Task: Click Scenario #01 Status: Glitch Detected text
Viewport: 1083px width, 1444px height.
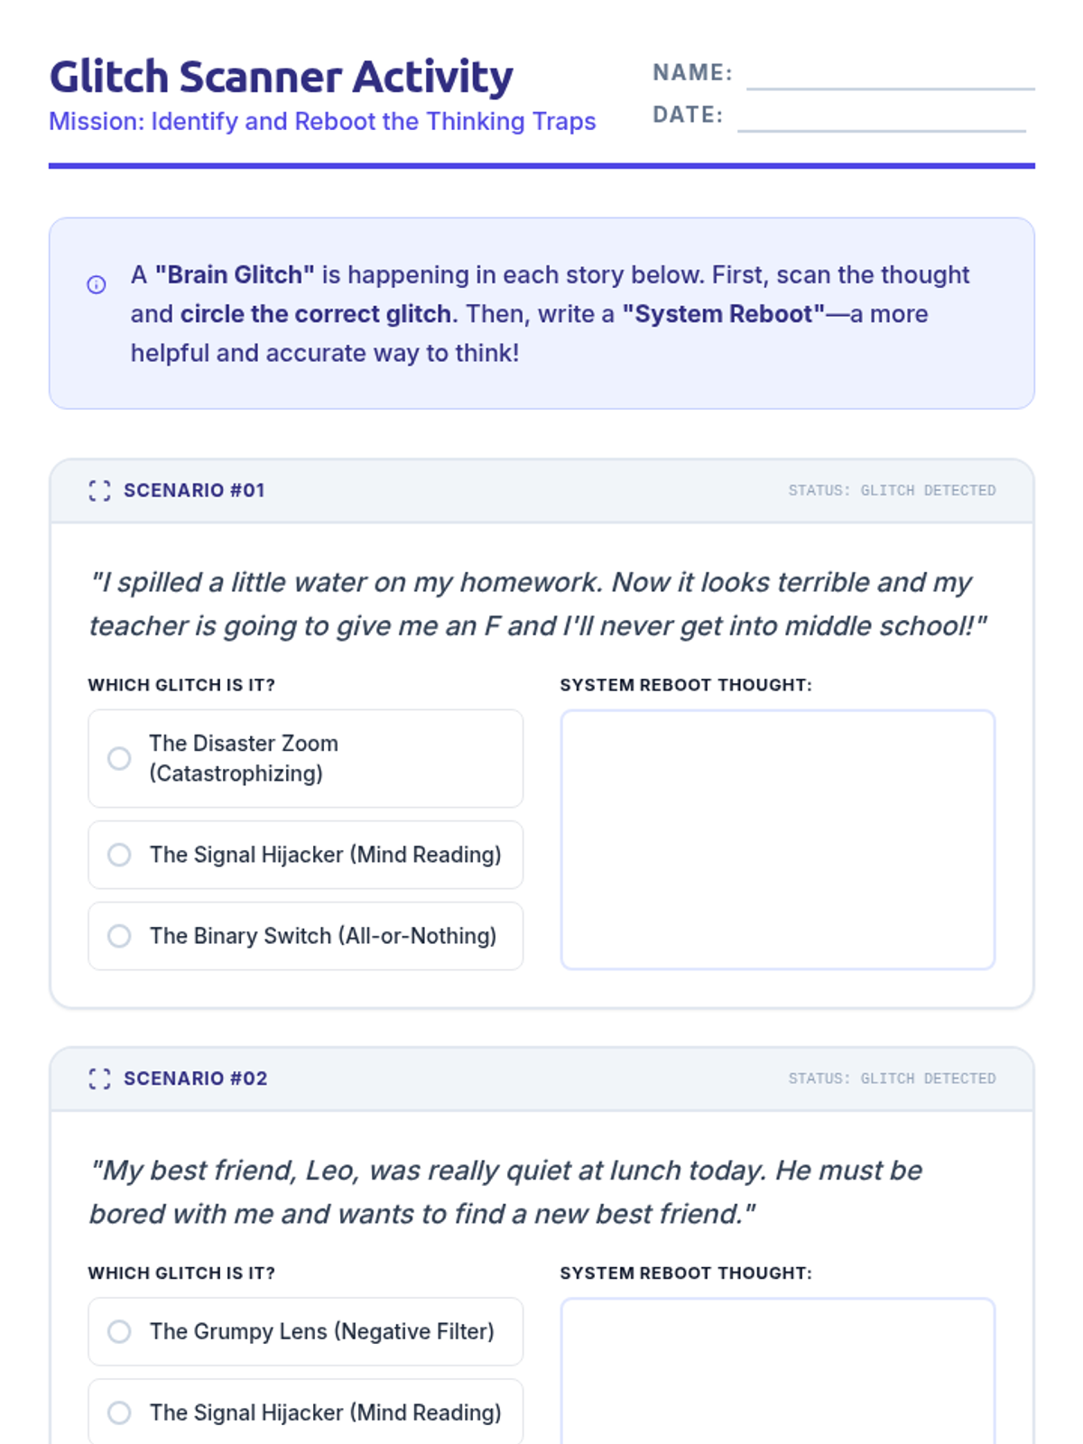Action: coord(892,490)
